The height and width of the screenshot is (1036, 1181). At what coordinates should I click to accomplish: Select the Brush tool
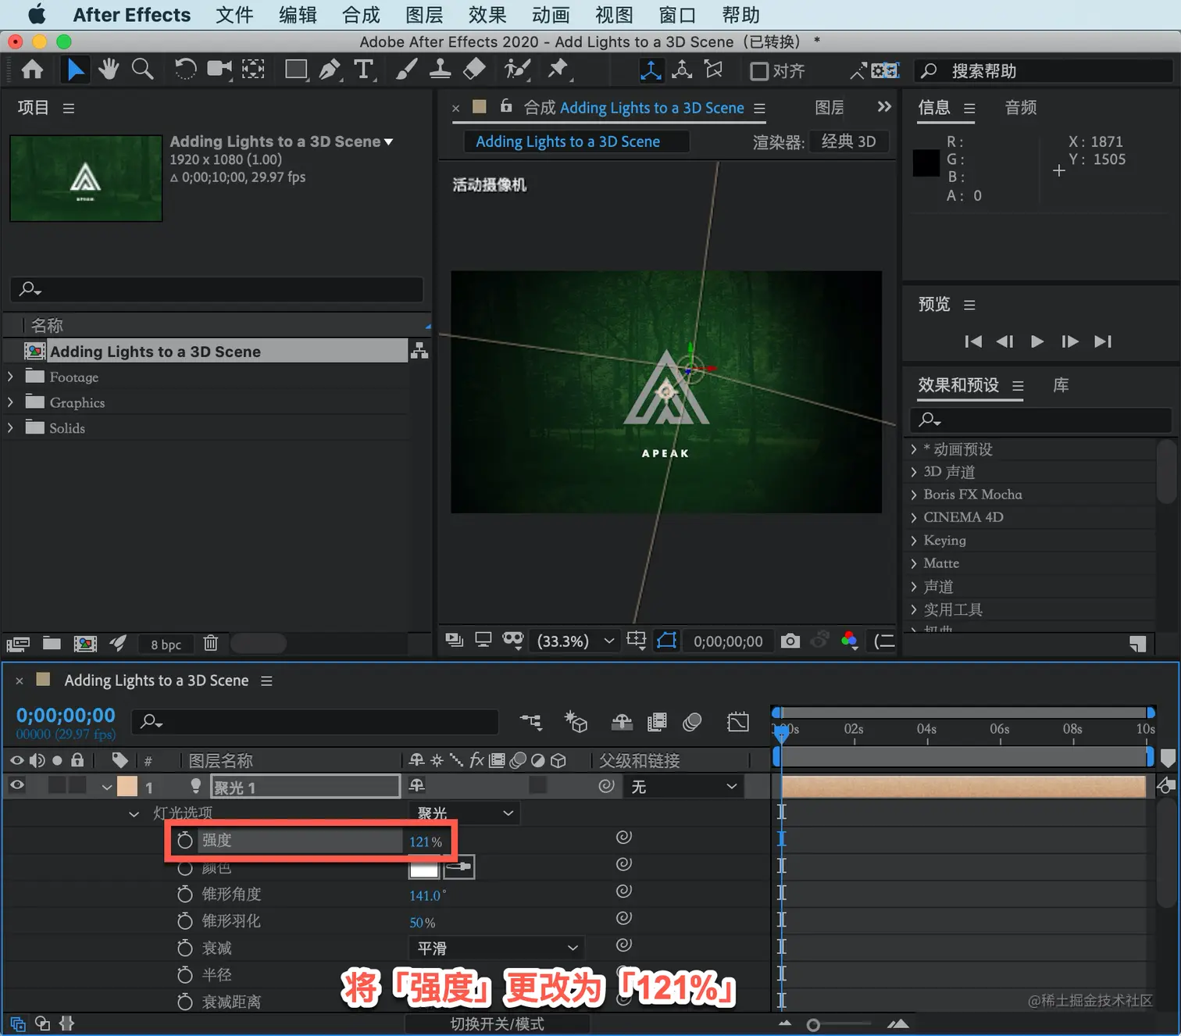pos(406,70)
